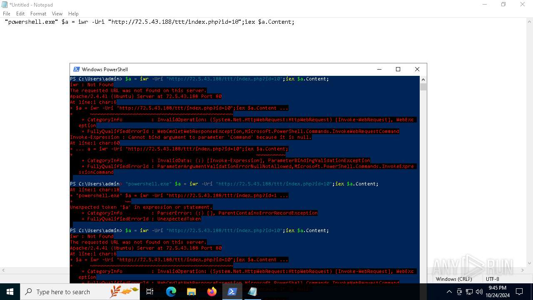
Task: Open the Notepad Help menu
Action: click(73, 13)
